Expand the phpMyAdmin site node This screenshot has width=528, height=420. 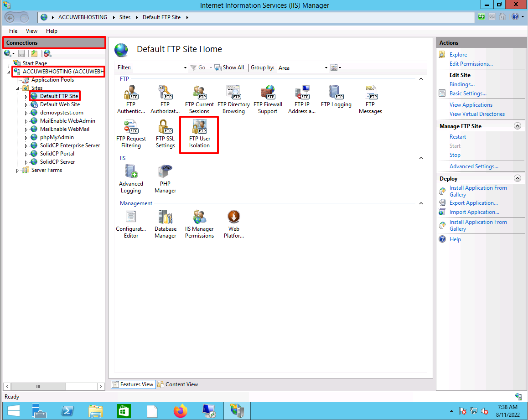[26, 138]
